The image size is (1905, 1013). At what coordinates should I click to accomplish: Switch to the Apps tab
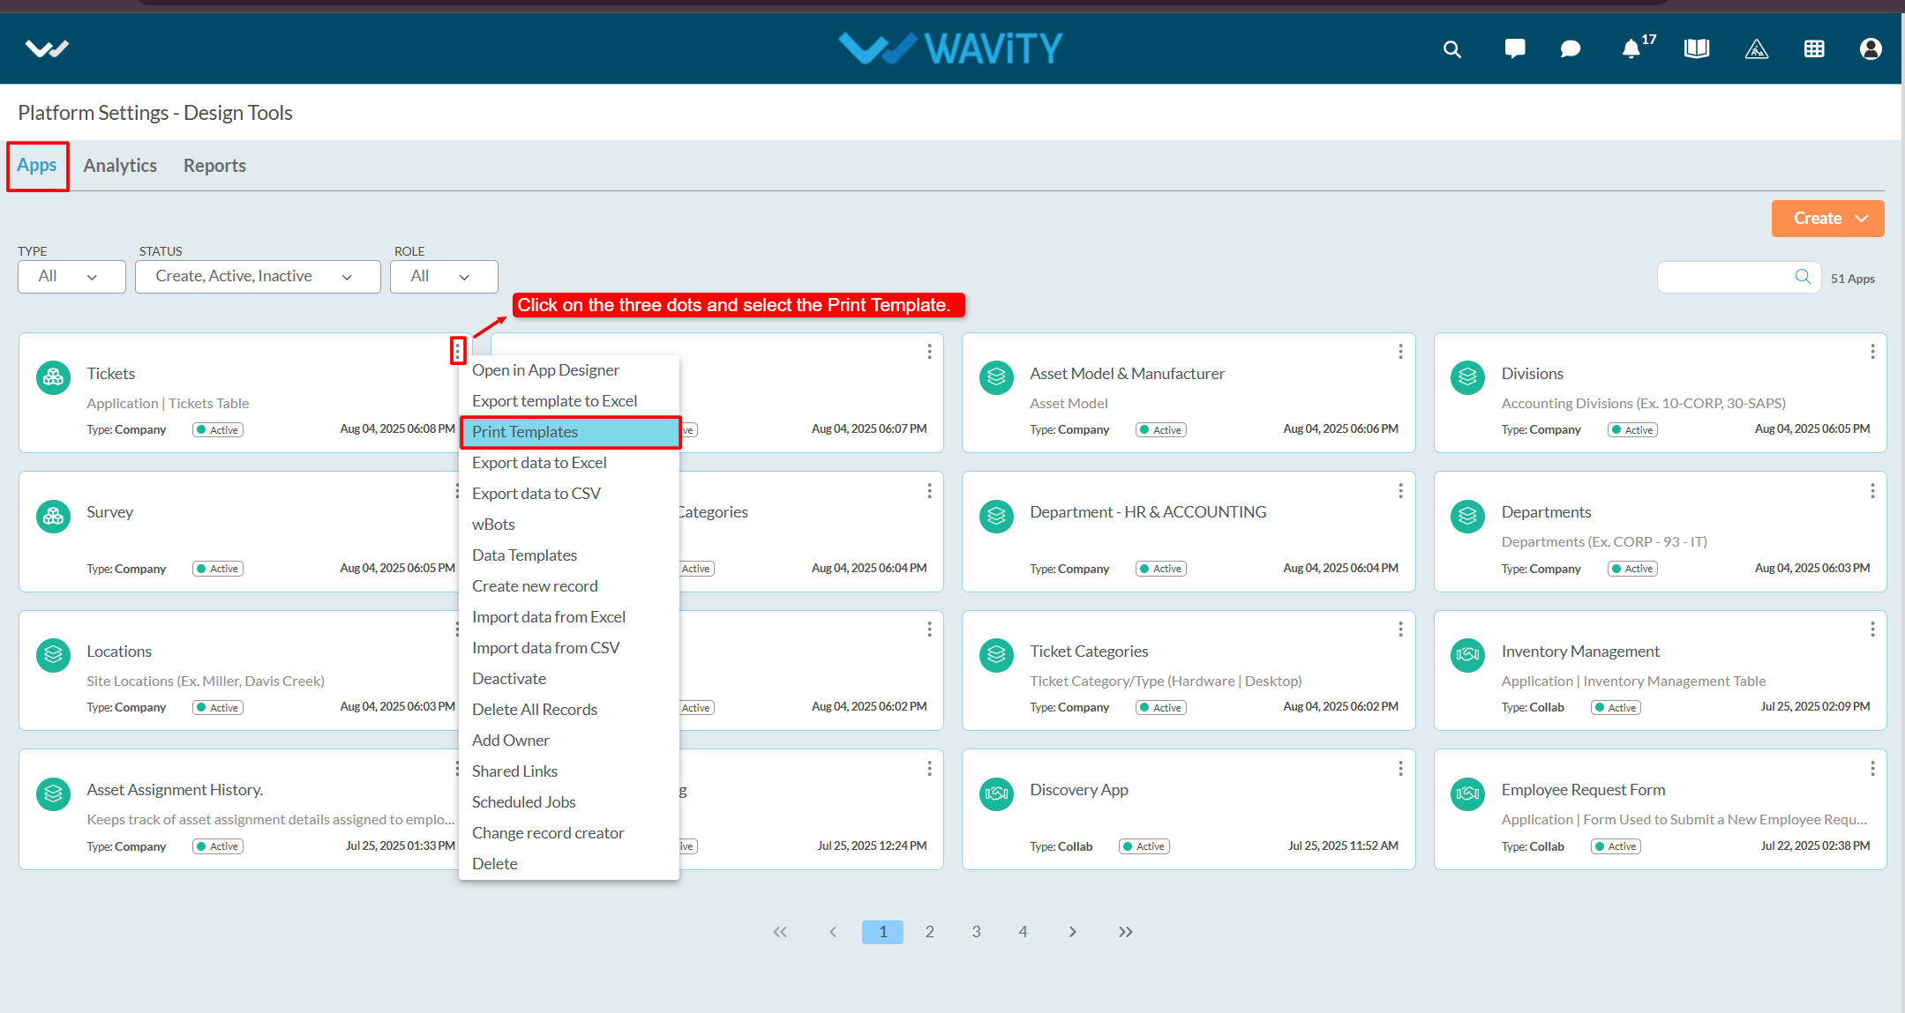point(37,166)
